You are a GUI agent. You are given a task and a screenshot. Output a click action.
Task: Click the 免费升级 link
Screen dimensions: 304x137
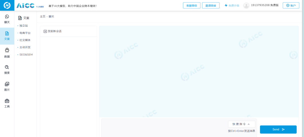[x=234, y=6]
